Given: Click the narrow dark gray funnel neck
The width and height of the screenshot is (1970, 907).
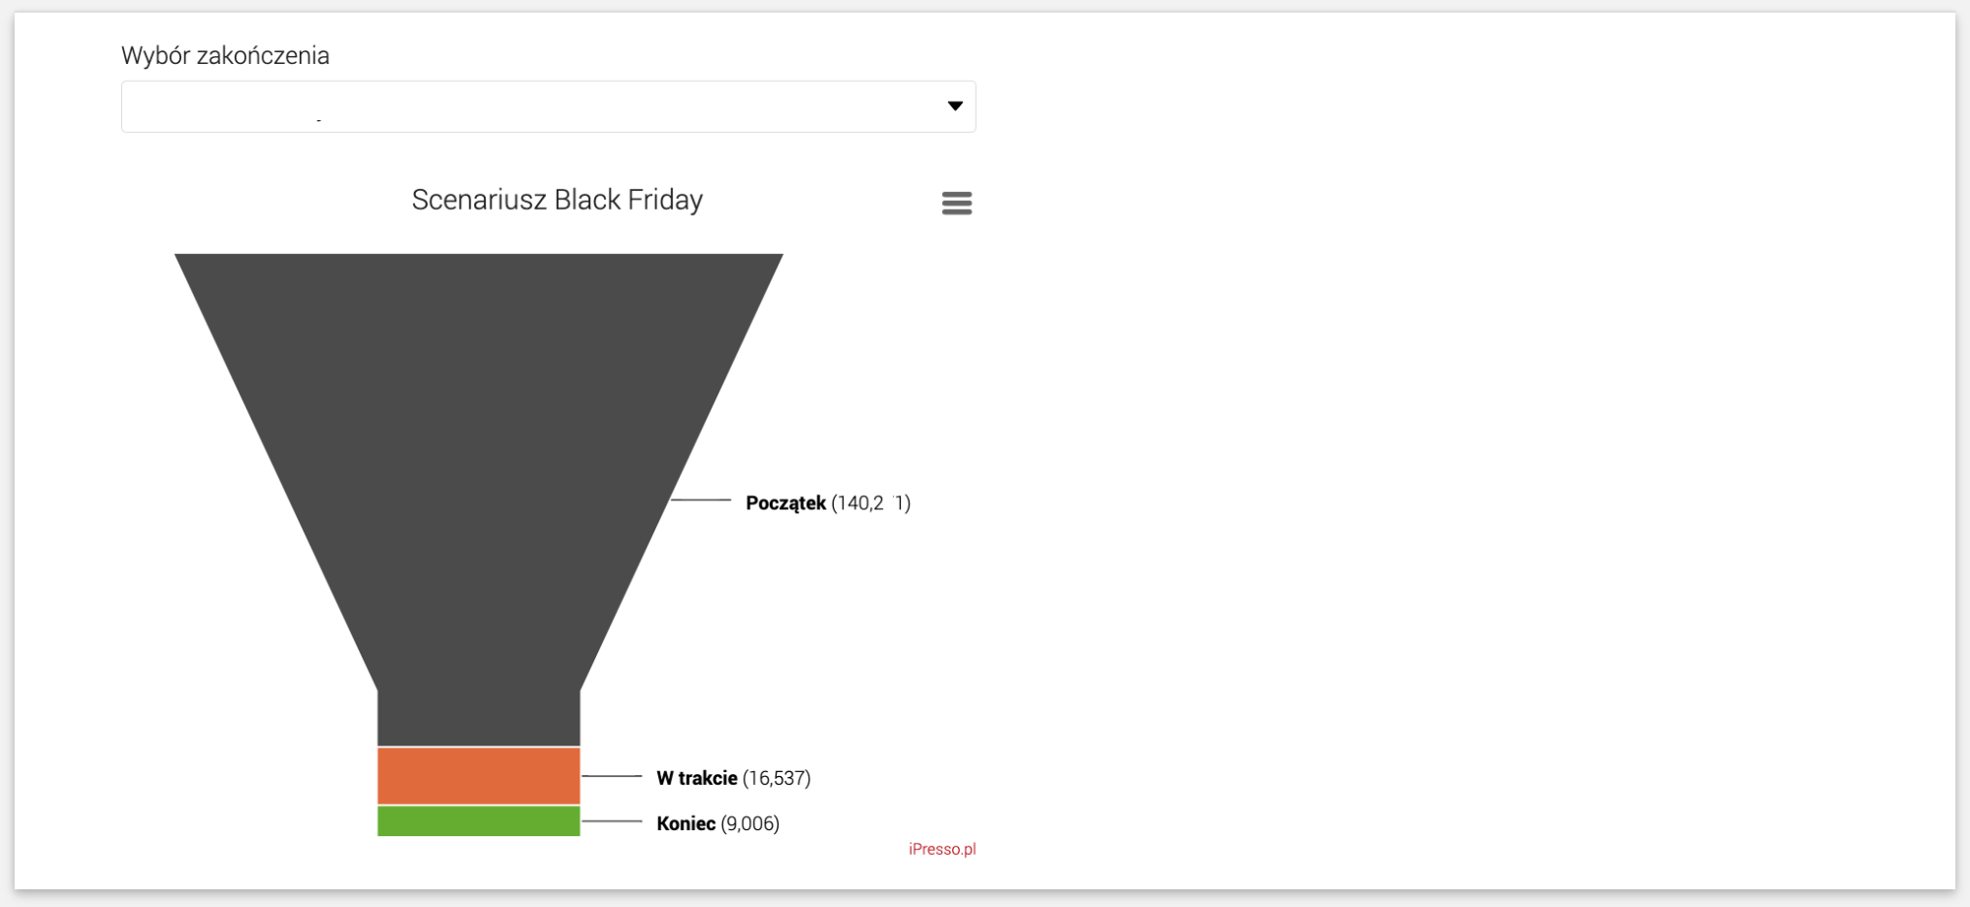Looking at the screenshot, I should (x=479, y=717).
